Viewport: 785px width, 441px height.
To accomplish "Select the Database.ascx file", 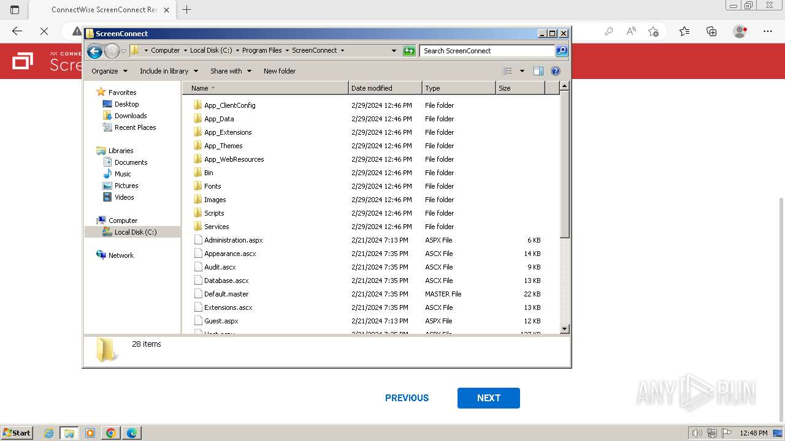I will tap(226, 281).
